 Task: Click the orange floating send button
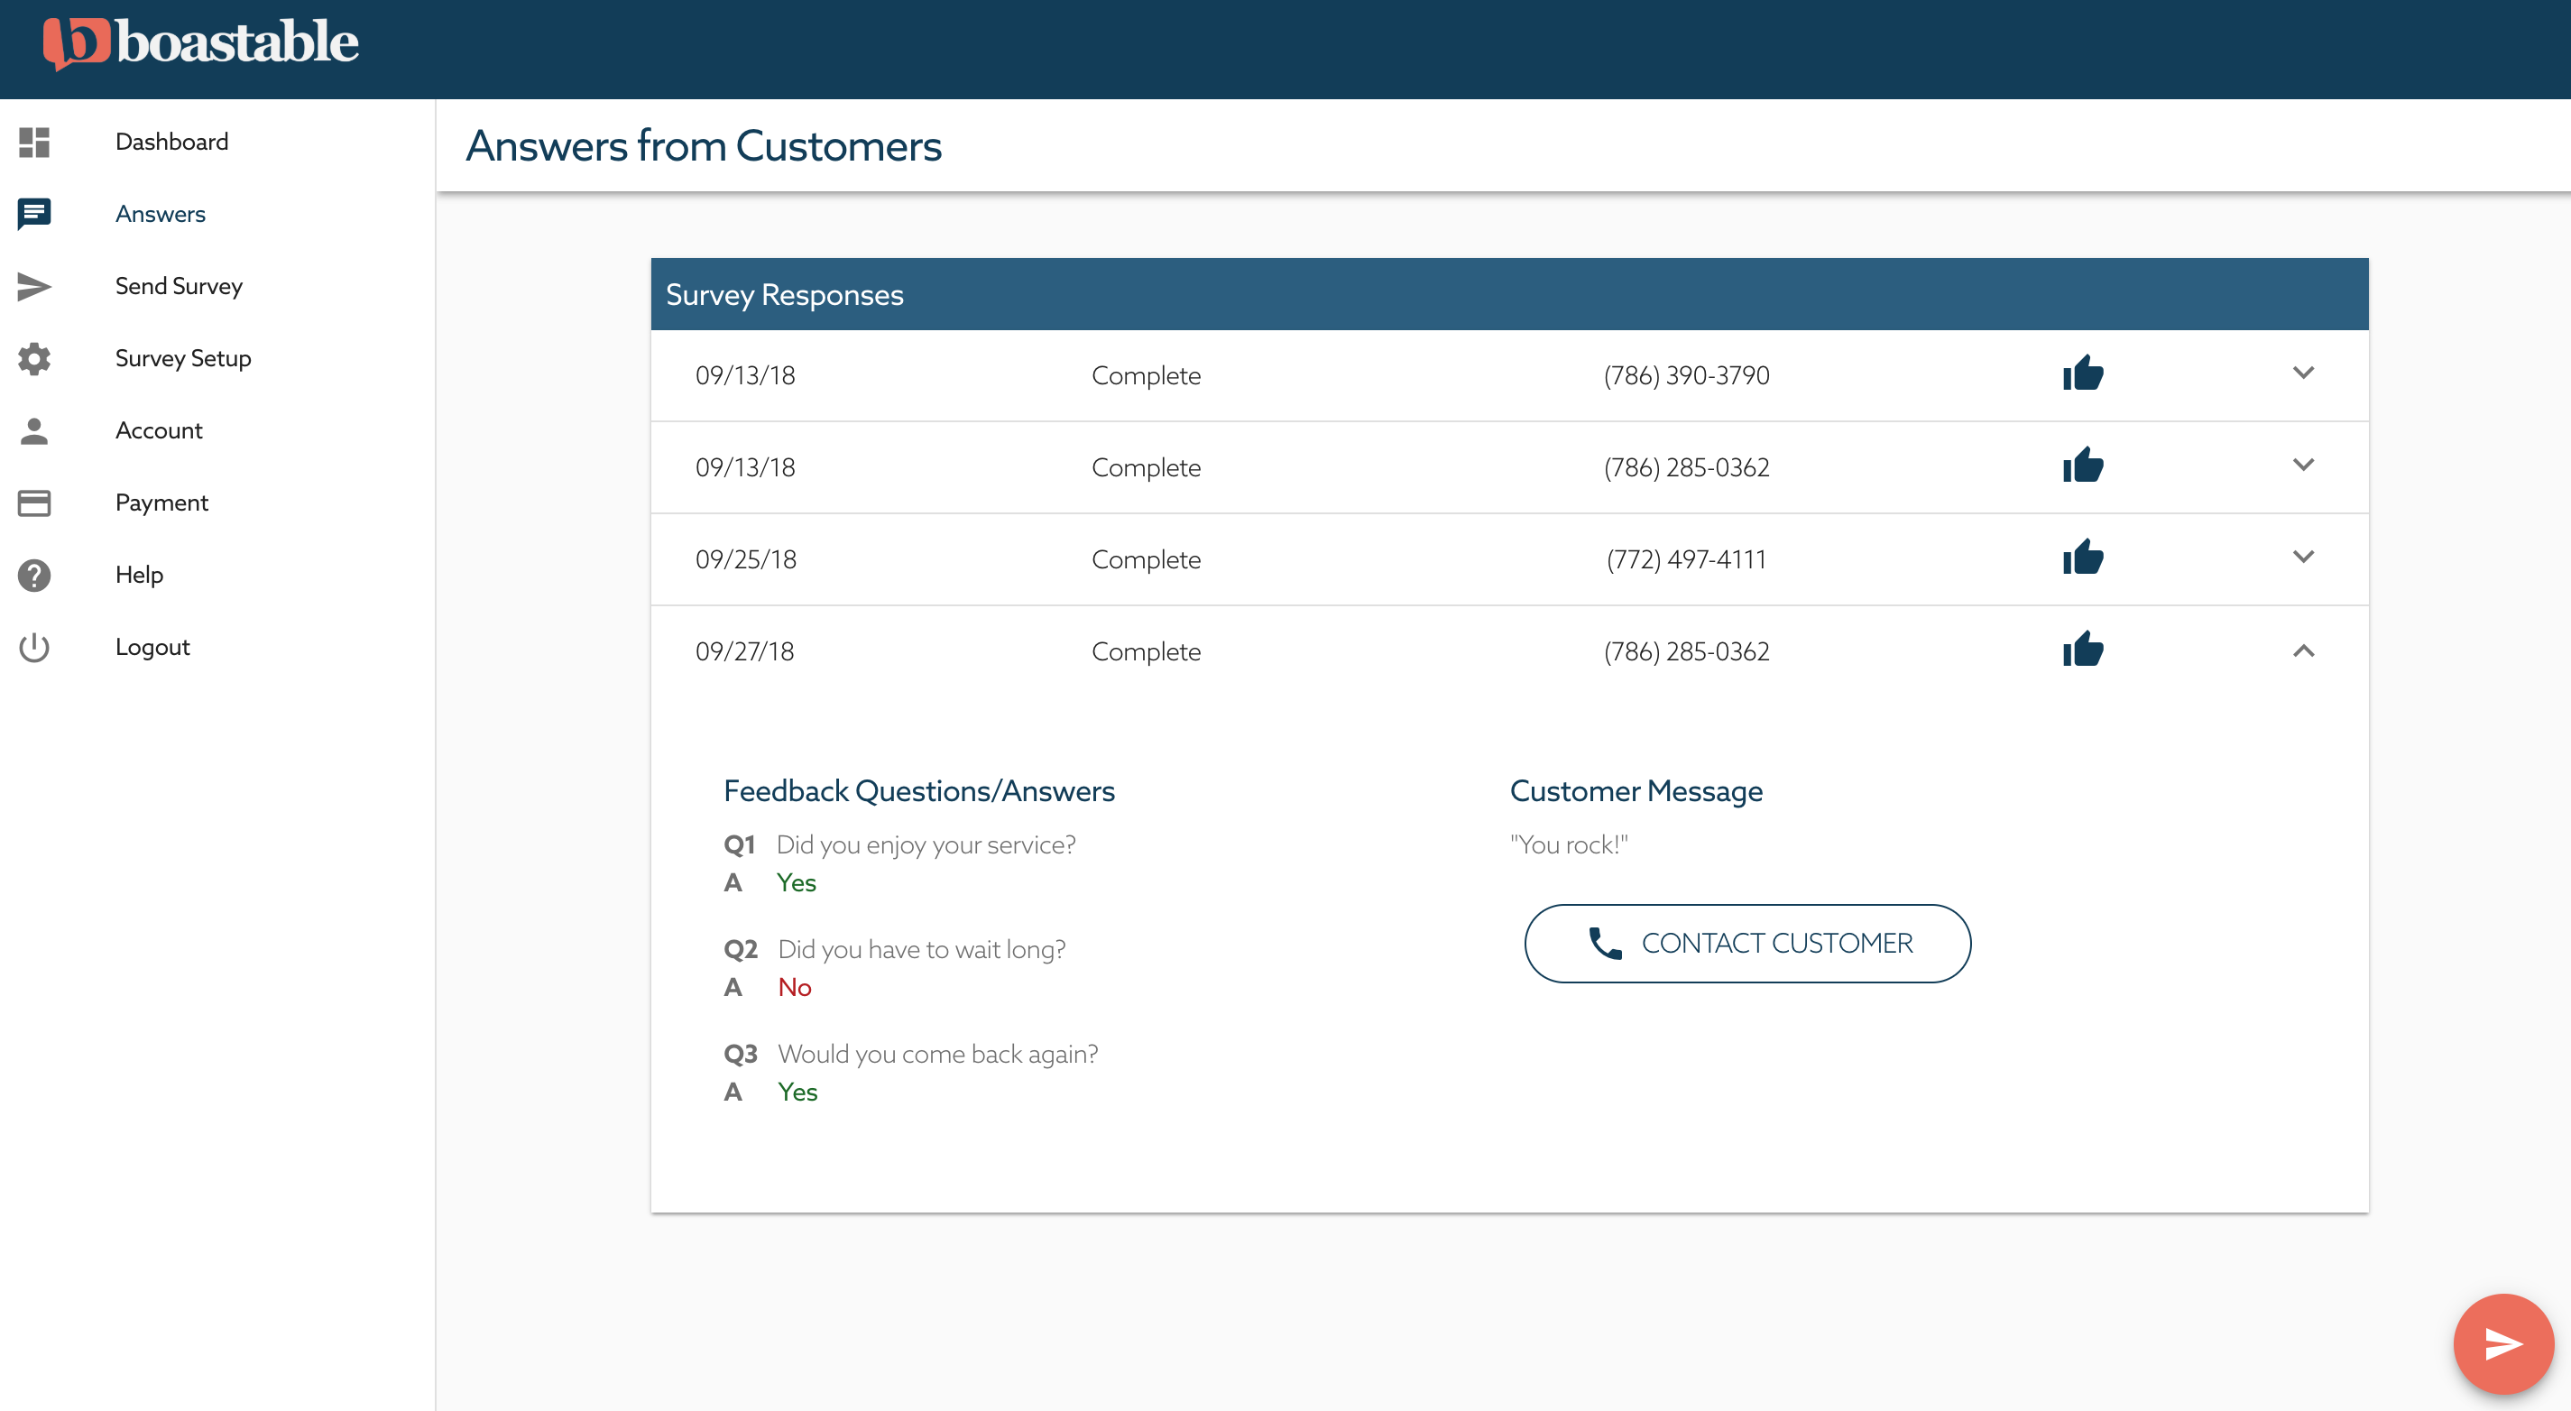(x=2502, y=1343)
